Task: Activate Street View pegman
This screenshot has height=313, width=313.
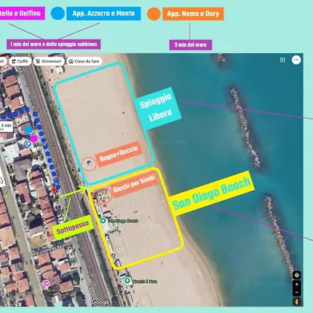Action: [x=297, y=302]
